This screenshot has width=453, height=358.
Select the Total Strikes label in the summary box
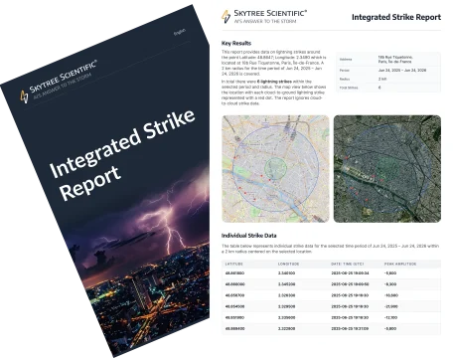pos(349,88)
